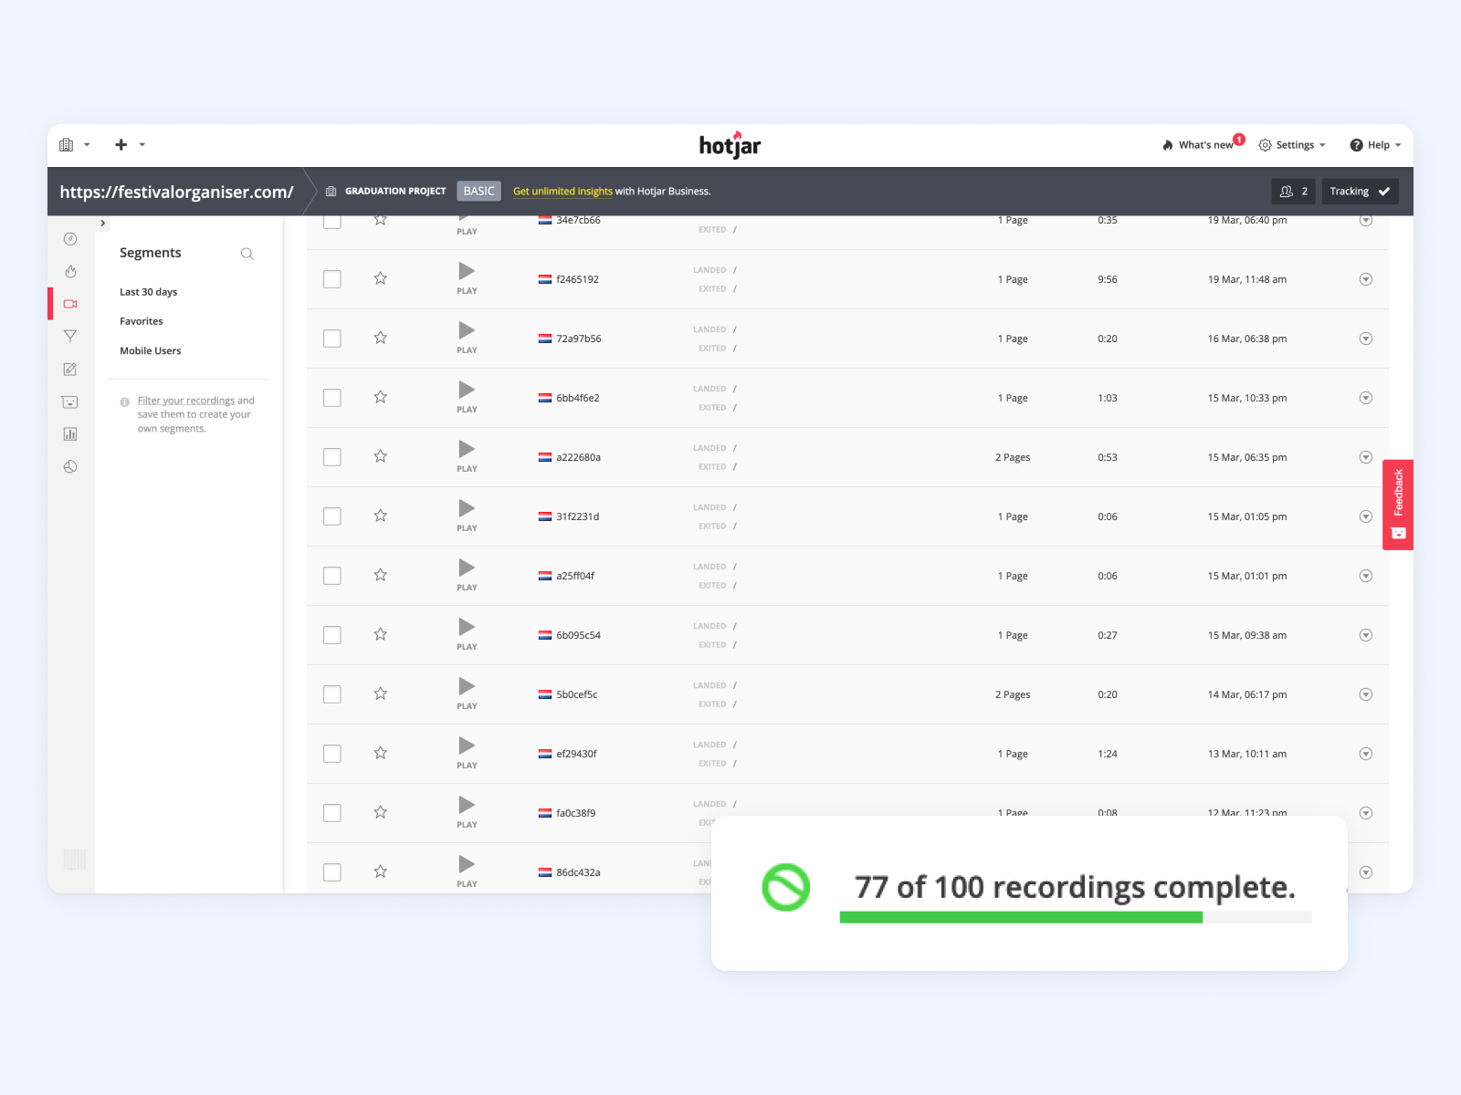The image size is (1461, 1095).
Task: Select the Mobile Users segment
Action: 151,351
